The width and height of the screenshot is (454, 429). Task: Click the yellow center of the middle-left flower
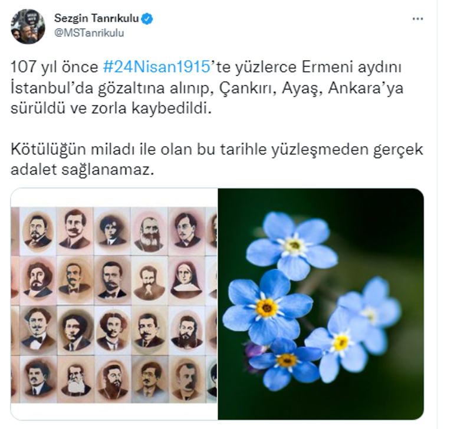click(x=267, y=308)
